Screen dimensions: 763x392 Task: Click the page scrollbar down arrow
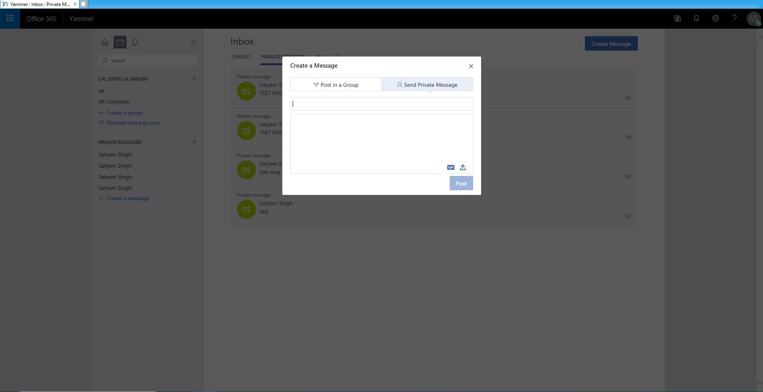click(759, 383)
